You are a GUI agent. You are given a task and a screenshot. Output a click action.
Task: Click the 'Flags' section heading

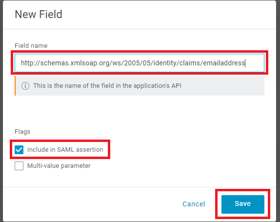[x=22, y=132]
